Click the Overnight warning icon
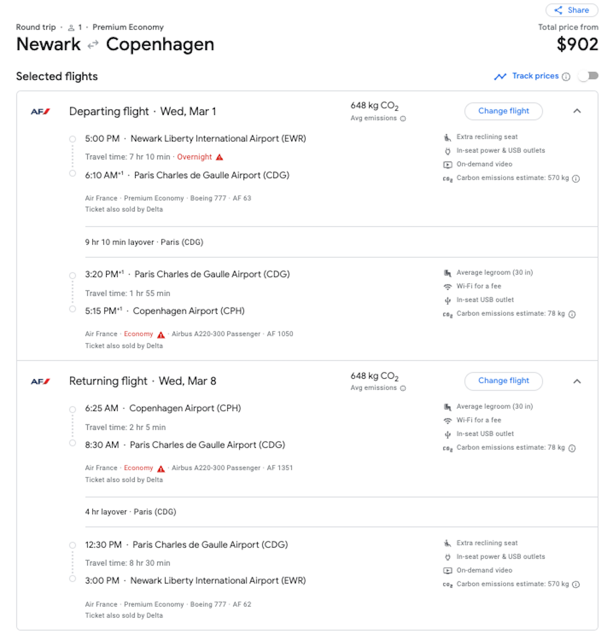 (219, 157)
